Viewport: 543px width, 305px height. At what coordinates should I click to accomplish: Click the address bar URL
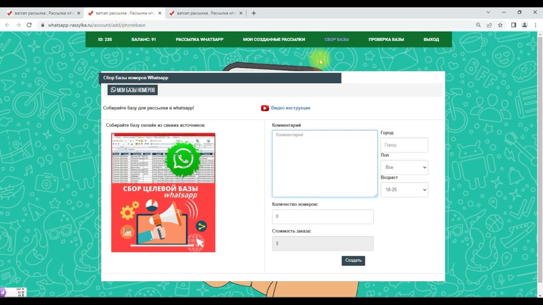click(x=97, y=25)
